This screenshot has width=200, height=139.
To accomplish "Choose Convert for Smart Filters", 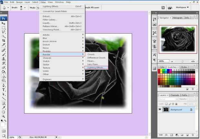I will pos(62,11).
